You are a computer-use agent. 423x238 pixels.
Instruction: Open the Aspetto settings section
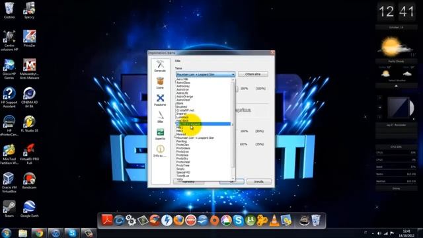tap(160, 134)
